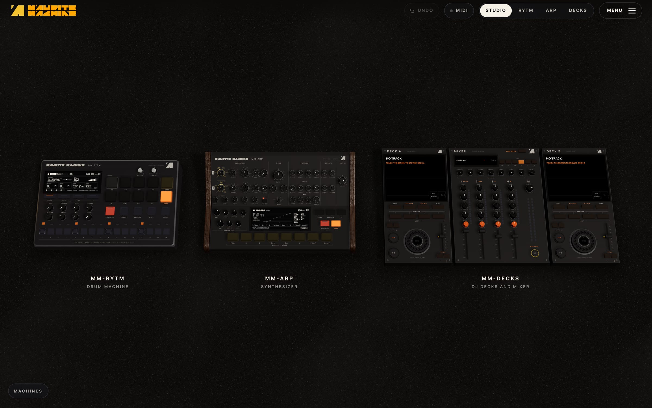Click the MASTER knob on MM-RYTM
This screenshot has height=408, width=652.
tap(140, 170)
